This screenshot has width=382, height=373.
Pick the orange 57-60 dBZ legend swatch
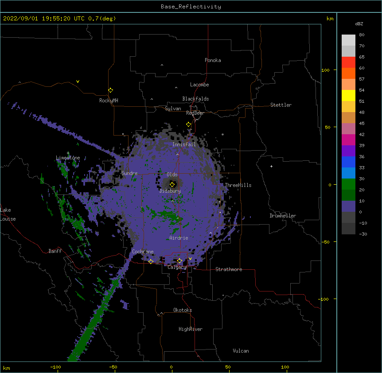(348, 73)
